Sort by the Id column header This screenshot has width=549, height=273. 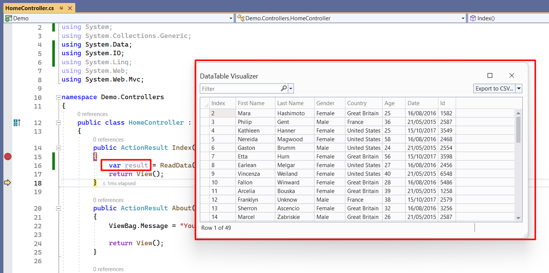point(447,103)
